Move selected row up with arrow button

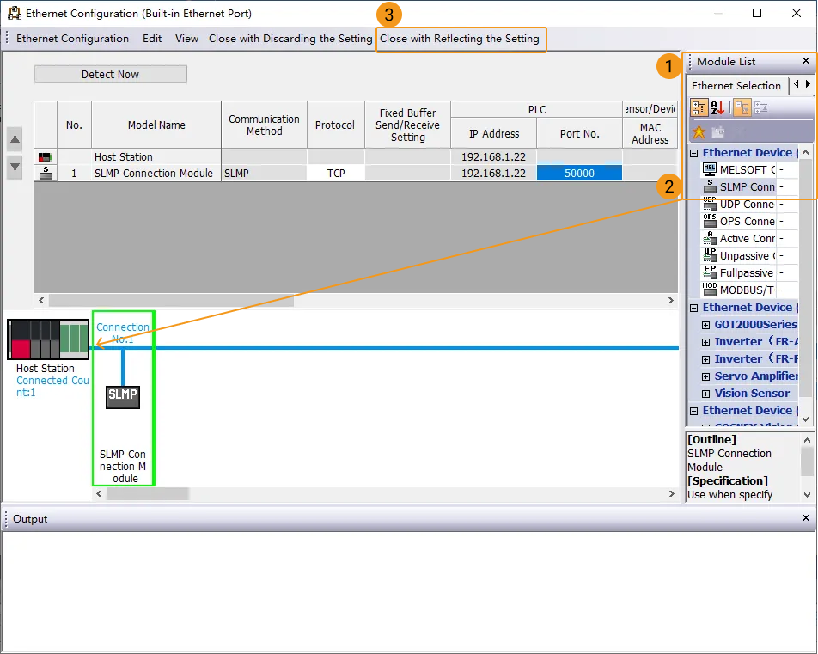(15, 139)
